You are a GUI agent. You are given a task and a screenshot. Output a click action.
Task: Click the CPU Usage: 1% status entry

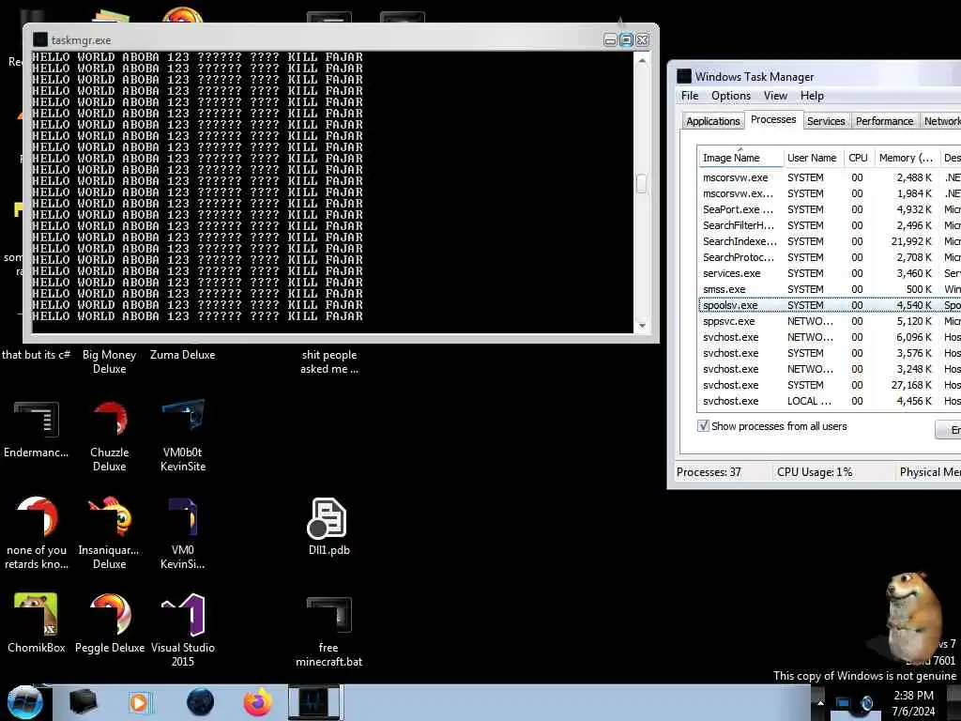coord(815,472)
